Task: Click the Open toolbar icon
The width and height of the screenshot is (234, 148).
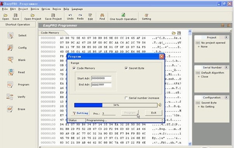Action: pos(5,15)
